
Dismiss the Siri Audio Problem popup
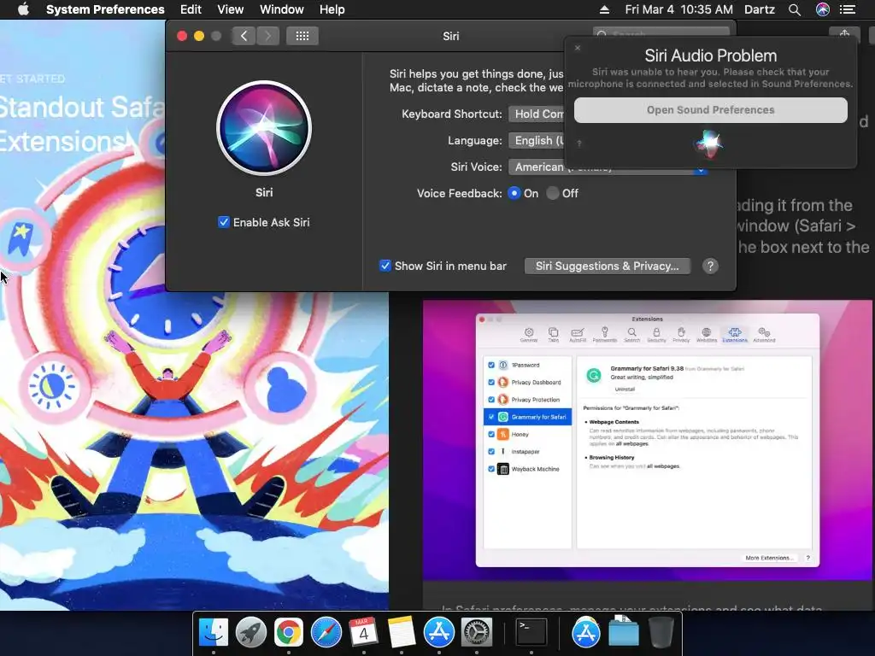coord(578,48)
